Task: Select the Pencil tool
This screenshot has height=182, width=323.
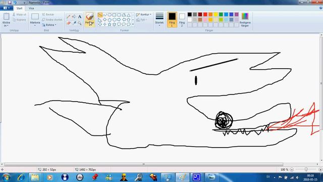Action: click(x=69, y=17)
